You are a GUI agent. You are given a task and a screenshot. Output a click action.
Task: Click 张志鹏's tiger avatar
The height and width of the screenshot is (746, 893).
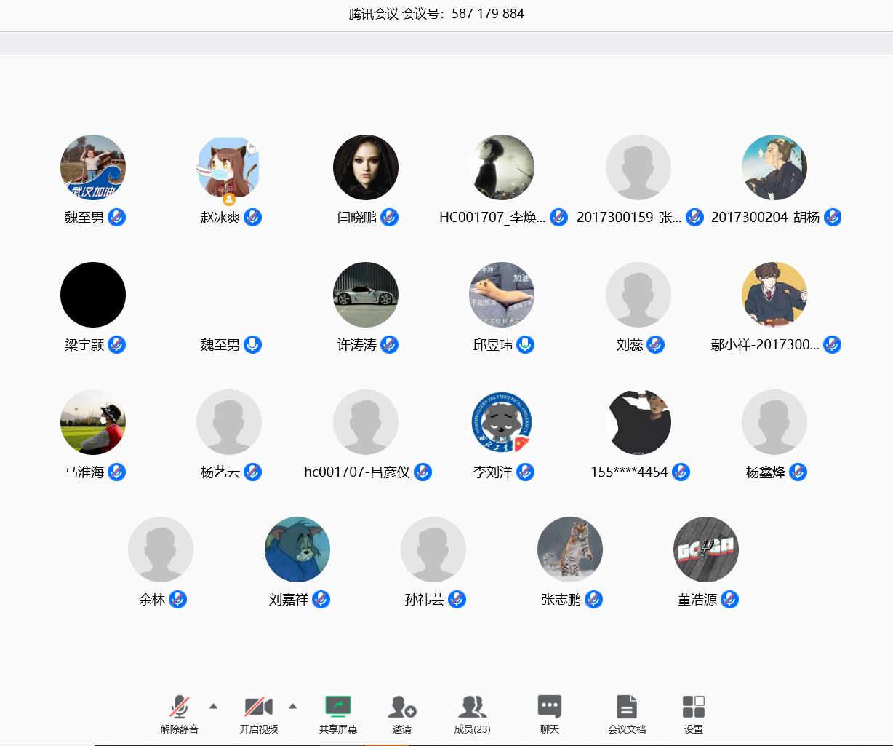point(570,549)
